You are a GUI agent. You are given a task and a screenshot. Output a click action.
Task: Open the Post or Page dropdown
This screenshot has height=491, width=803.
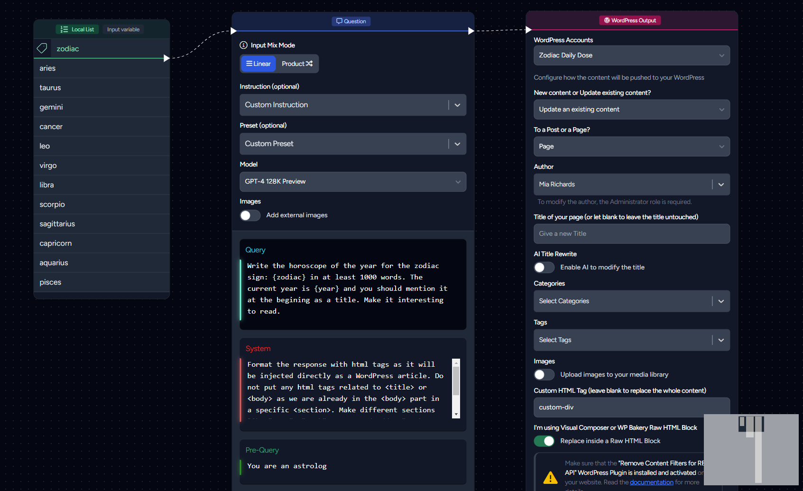point(632,147)
